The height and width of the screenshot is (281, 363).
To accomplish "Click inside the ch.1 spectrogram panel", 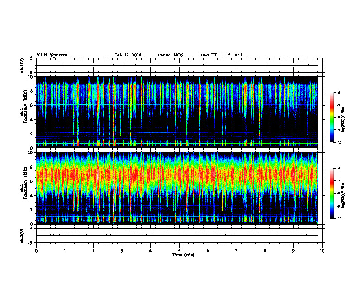I will tap(177, 112).
